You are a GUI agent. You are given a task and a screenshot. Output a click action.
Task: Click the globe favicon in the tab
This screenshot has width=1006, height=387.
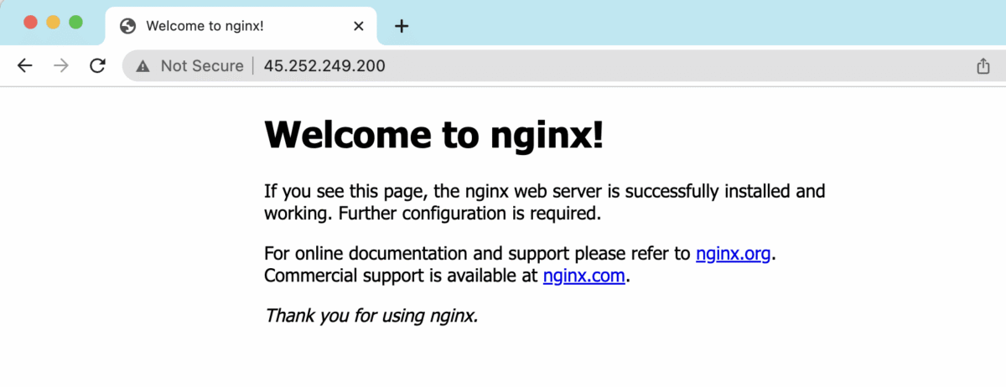pyautogui.click(x=128, y=26)
